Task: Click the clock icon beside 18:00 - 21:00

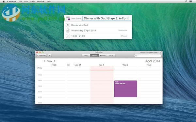Action: click(68, 36)
